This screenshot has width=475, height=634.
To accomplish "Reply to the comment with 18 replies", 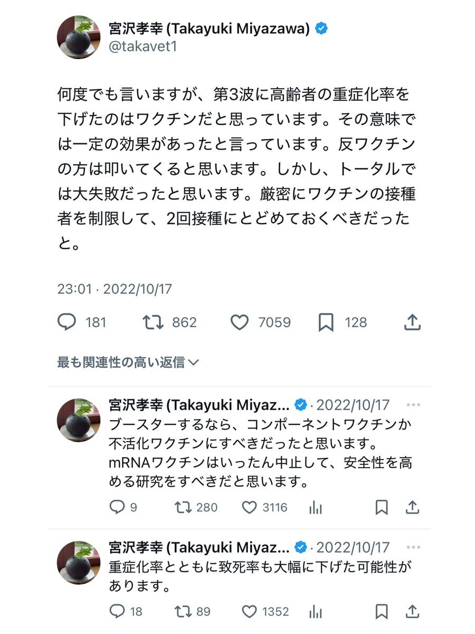I will 117,611.
